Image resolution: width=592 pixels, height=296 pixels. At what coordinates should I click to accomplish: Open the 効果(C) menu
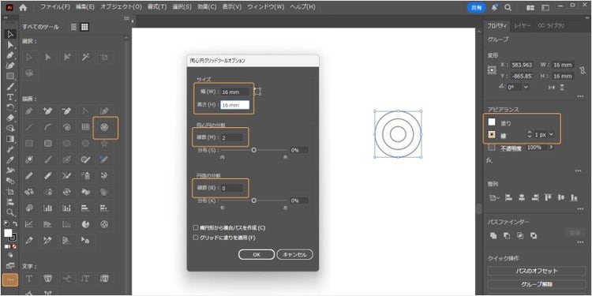207,7
